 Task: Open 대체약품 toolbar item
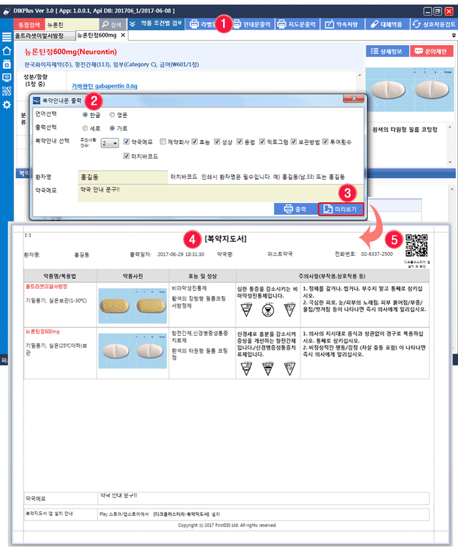(387, 24)
